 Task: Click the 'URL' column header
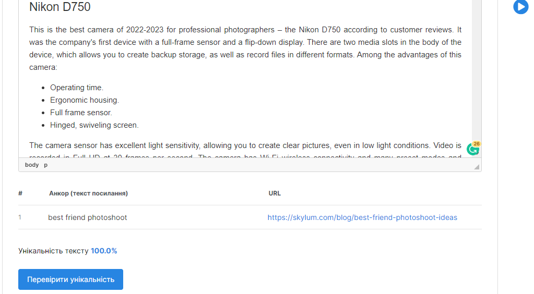(x=275, y=193)
